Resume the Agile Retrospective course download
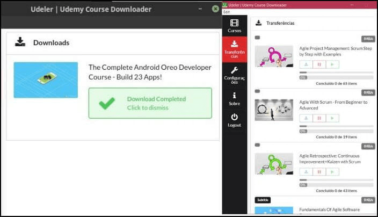 point(333,172)
